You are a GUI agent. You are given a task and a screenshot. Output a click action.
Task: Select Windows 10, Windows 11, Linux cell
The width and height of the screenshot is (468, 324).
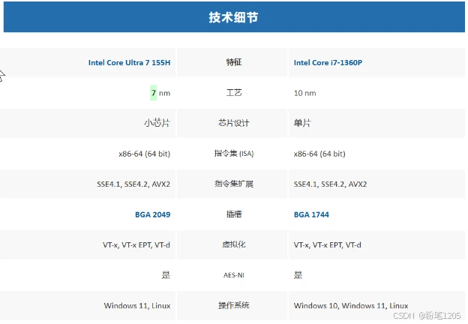tap(351, 306)
